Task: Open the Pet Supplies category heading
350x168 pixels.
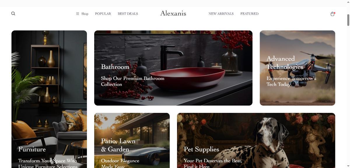Action: click(x=201, y=149)
